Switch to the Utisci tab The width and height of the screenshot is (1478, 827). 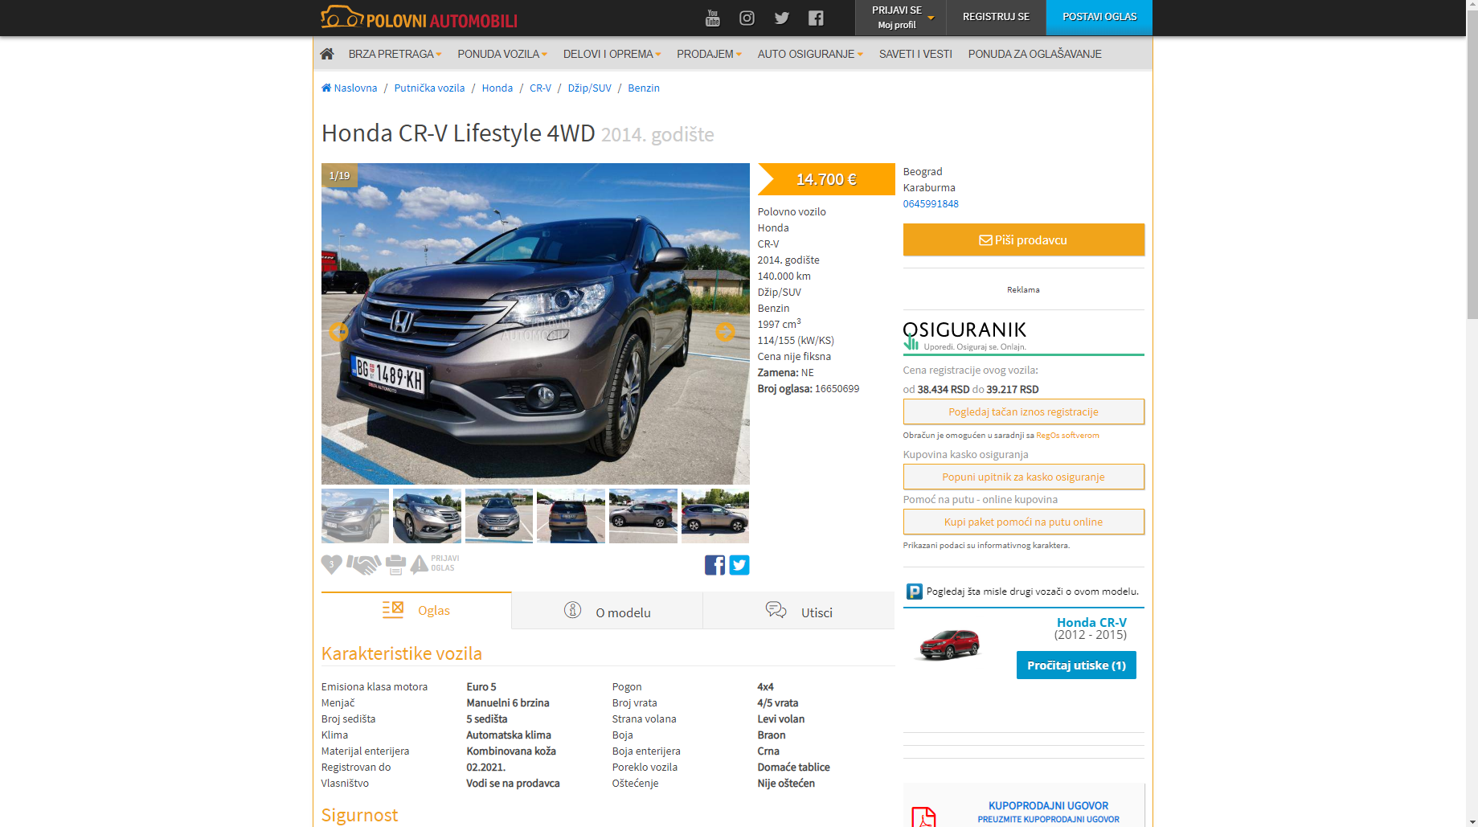coord(799,612)
